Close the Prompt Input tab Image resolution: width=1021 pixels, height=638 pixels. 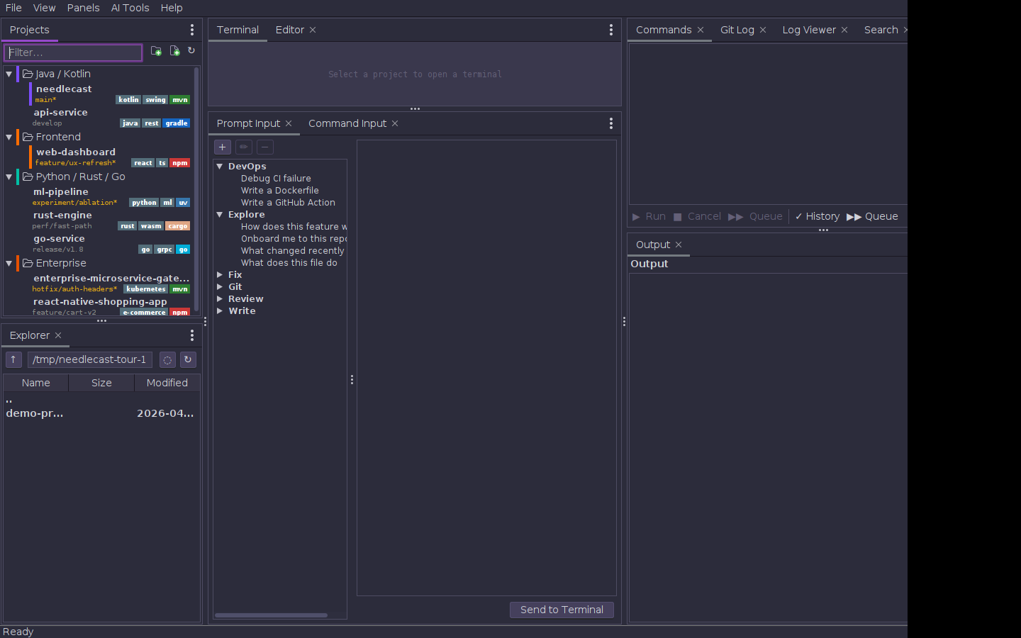[x=289, y=123]
